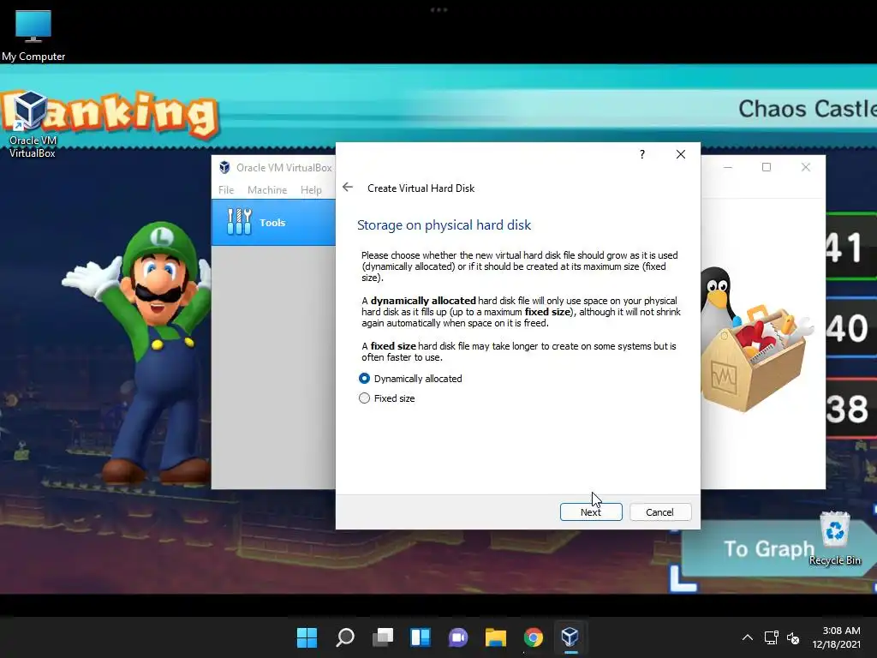Open the wizard's question mark help
This screenshot has height=658, width=877.
[642, 154]
